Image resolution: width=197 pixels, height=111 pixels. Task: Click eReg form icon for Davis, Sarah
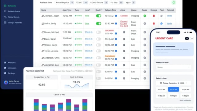coord(124,39)
